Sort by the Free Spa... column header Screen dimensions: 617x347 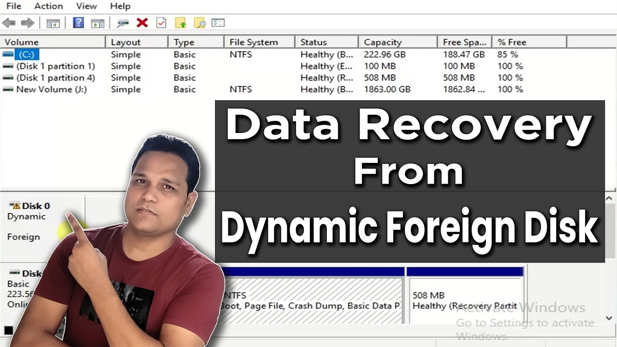point(465,42)
